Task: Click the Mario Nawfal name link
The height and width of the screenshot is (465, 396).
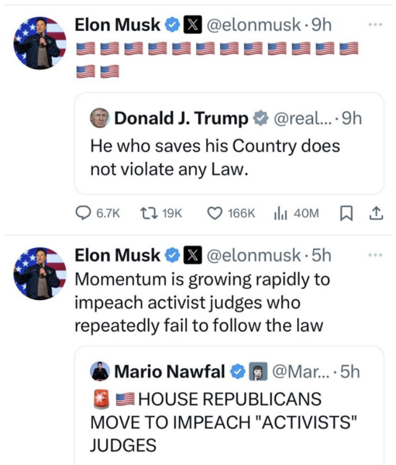Action: [x=170, y=371]
